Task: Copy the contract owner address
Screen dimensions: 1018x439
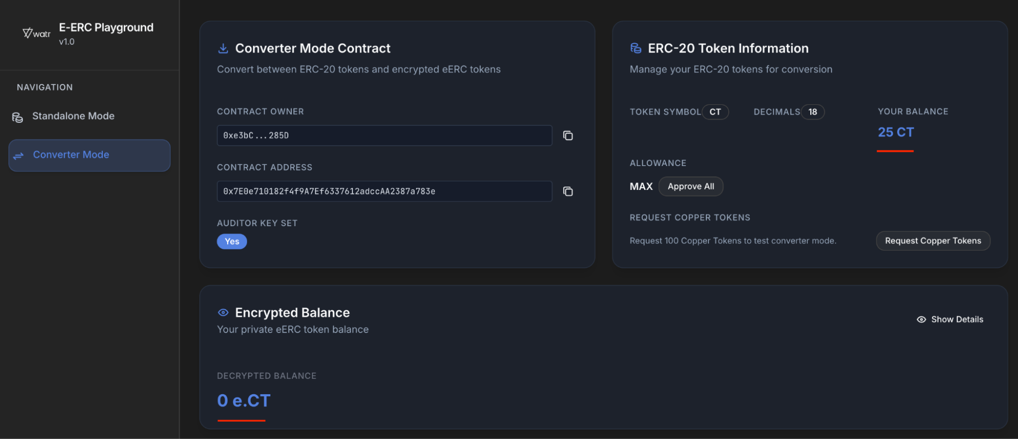Action: coord(568,135)
